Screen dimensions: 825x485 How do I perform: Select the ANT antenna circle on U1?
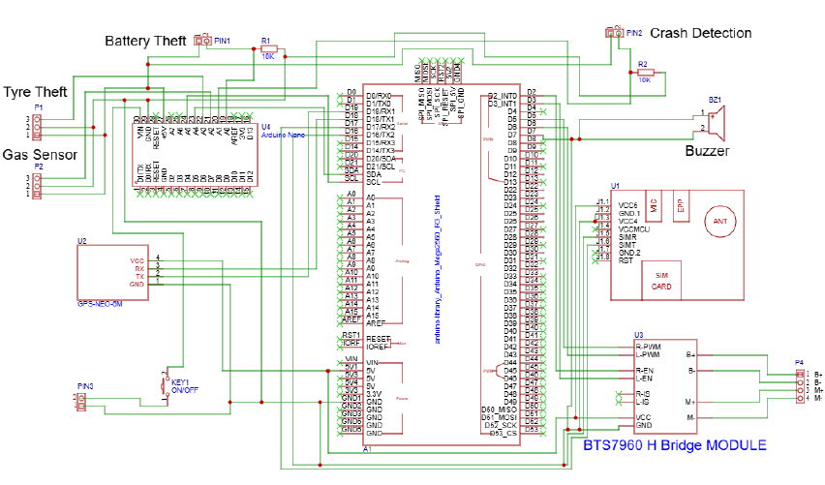(x=719, y=222)
